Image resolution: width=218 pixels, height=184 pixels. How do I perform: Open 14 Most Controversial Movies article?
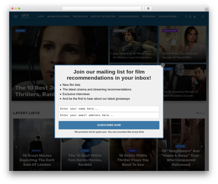point(180,56)
